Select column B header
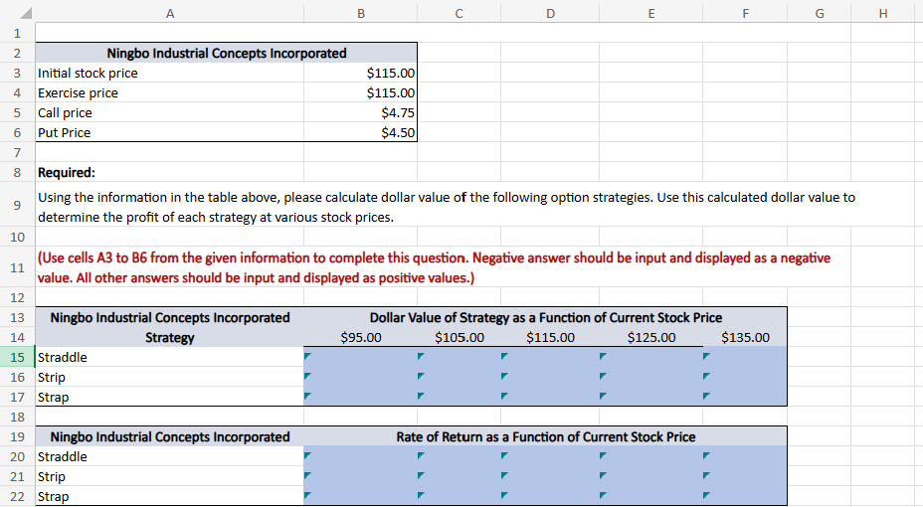 coord(360,13)
